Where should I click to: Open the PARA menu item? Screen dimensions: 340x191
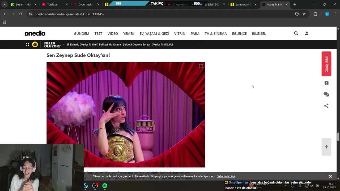[x=195, y=34]
